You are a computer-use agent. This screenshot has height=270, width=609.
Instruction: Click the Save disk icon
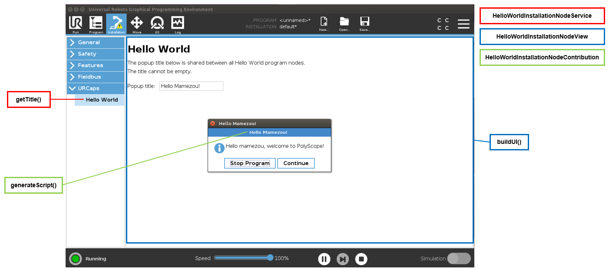point(365,24)
